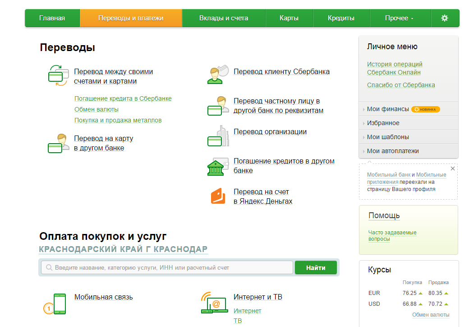Click the transfer between own accounts icon
This screenshot has width=469, height=327.
point(58,75)
